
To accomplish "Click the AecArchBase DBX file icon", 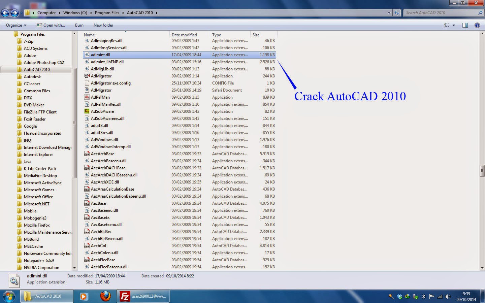I will pos(87,154).
